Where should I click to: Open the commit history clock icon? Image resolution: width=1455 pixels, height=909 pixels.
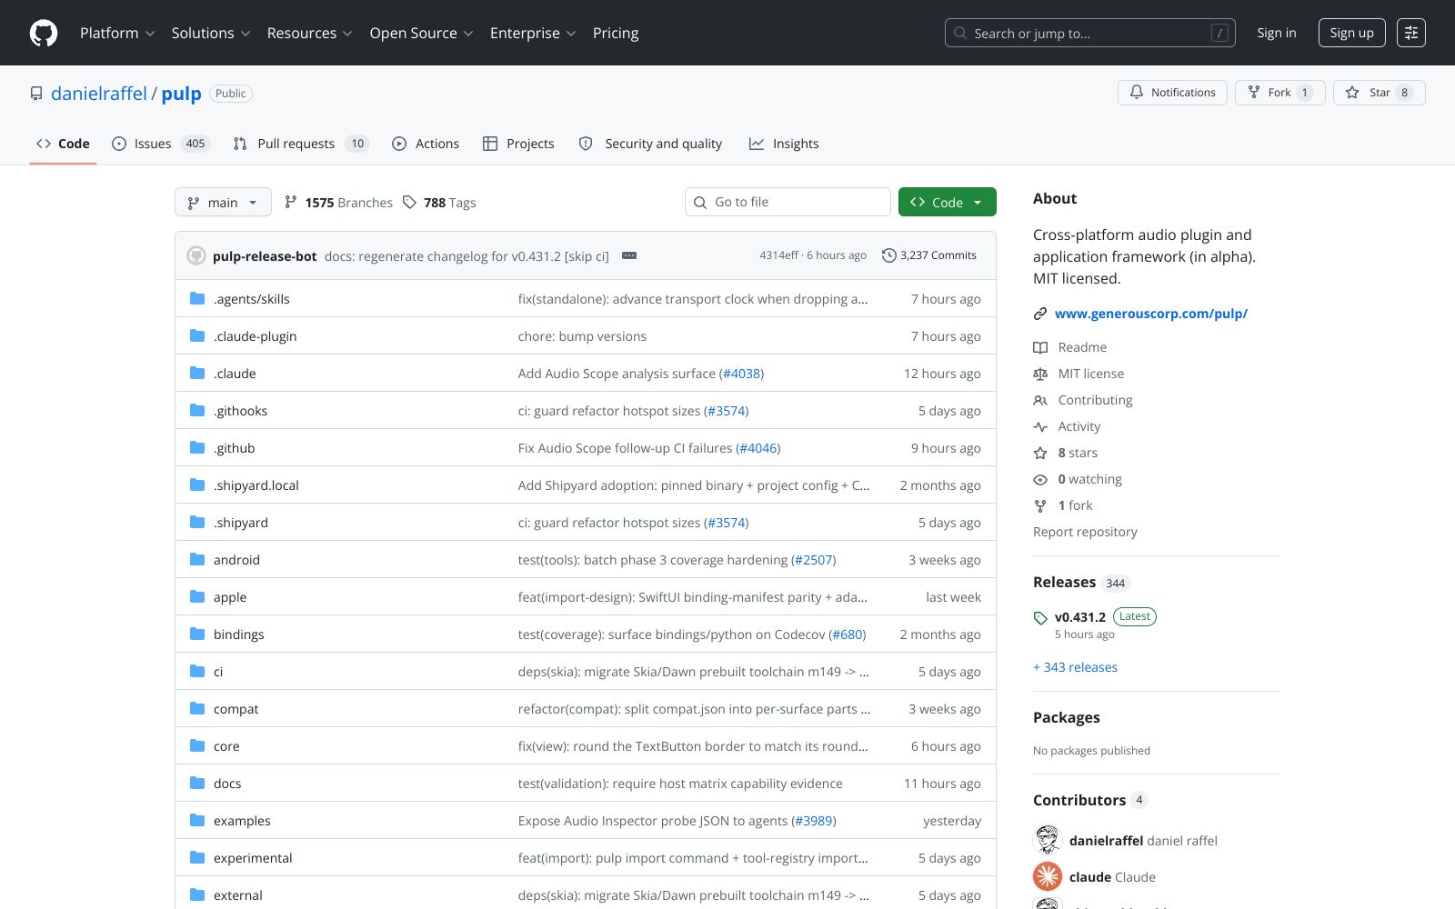(888, 255)
